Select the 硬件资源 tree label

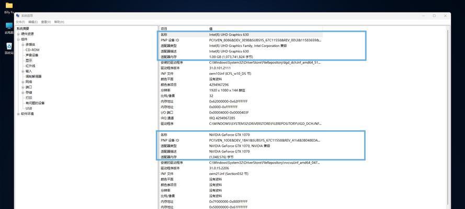[27, 34]
